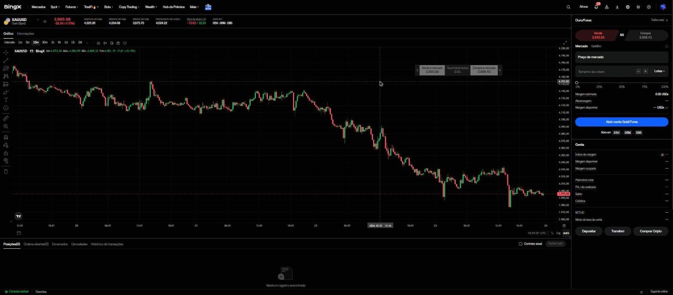Switch to Ordens abertas(0) tab
Image resolution: width=673 pixels, height=295 pixels.
point(36,244)
